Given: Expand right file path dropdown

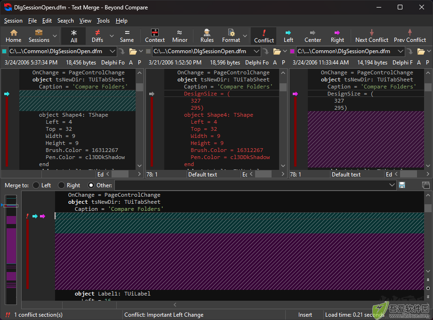Looking at the screenshot, I should [x=400, y=51].
